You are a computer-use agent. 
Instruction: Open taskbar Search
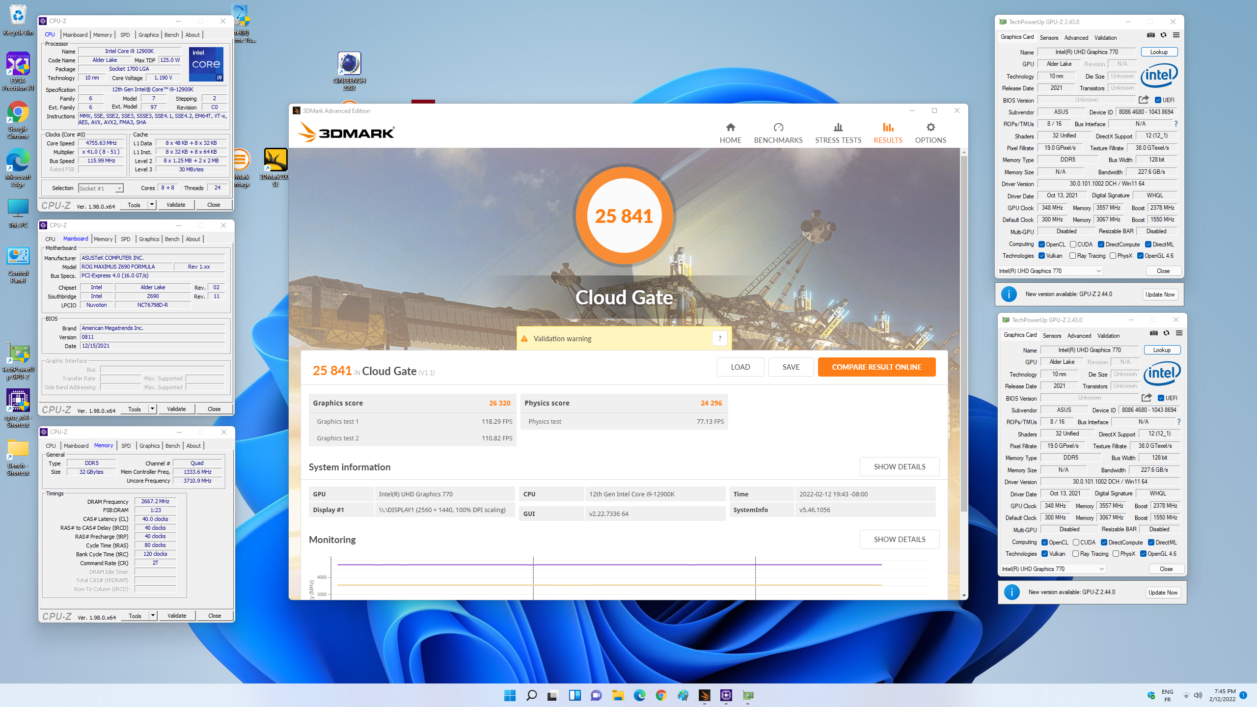531,695
